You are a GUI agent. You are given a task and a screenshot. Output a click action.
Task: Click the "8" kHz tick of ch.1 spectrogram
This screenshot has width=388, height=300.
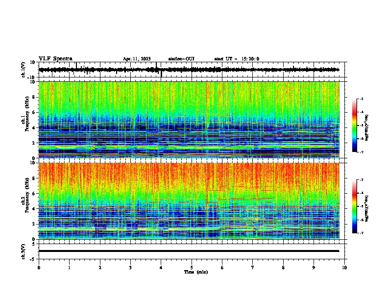pos(34,97)
